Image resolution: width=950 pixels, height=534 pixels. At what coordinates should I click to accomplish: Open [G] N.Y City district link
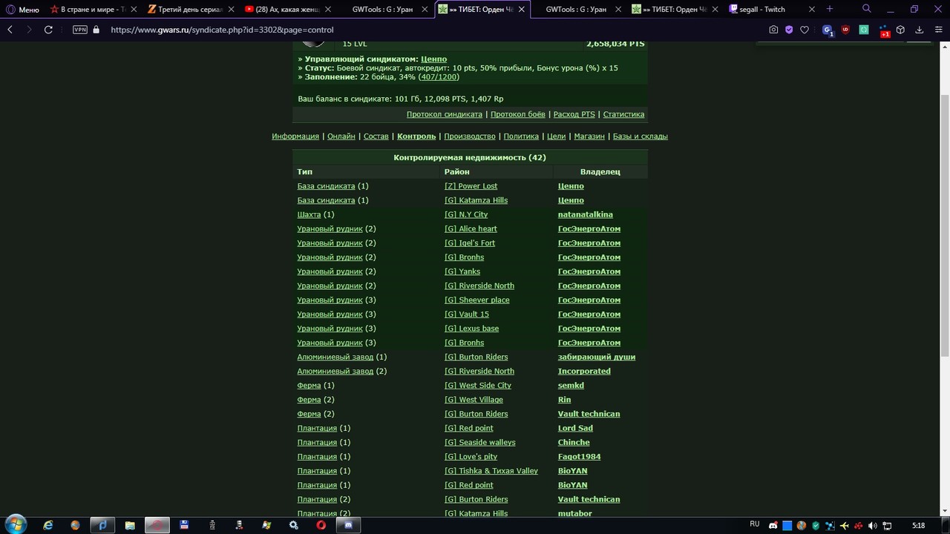coord(466,214)
